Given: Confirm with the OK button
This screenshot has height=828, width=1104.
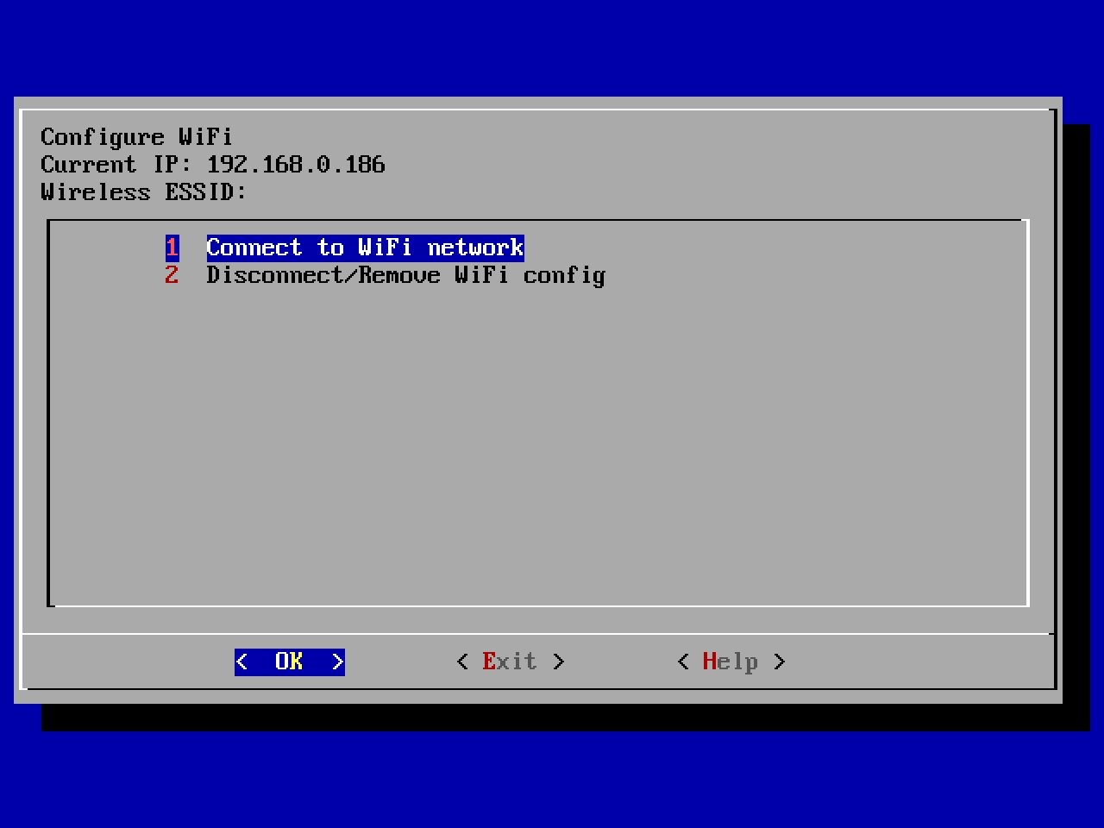Looking at the screenshot, I should point(290,662).
